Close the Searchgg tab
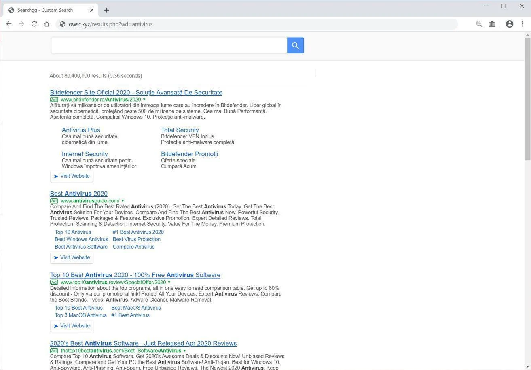531x370 pixels. pyautogui.click(x=92, y=10)
